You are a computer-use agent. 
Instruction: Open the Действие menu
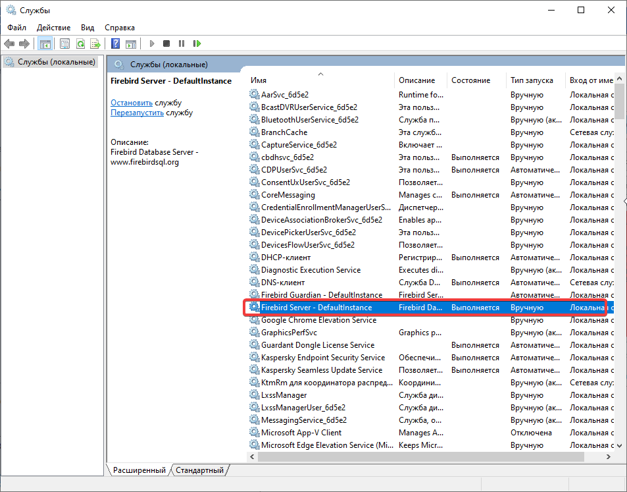click(54, 28)
